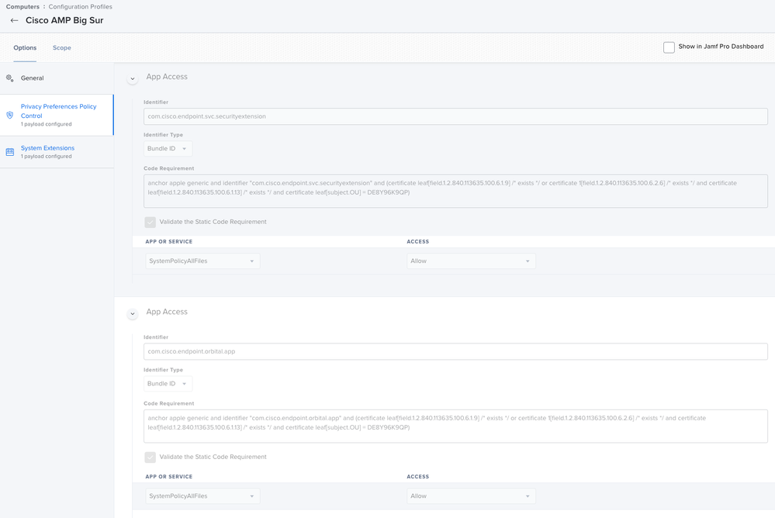Open Identifier Type dropdown for orbital.app
This screenshot has height=518, width=775.
(168, 384)
